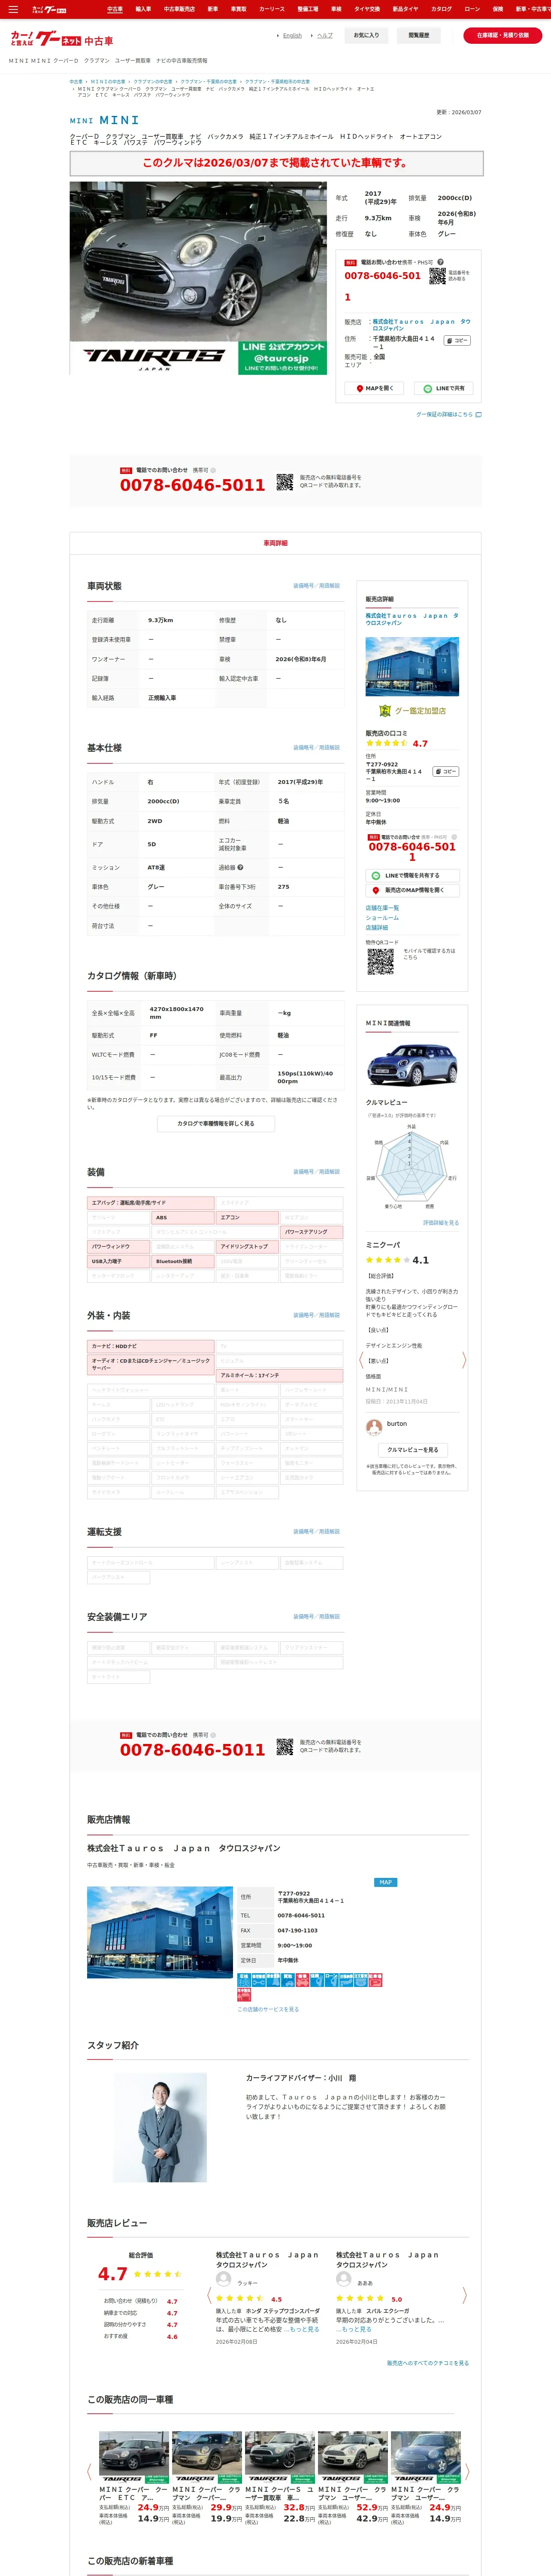Open the 車検 item in top navigation
The image size is (551, 2576).
coord(336,9)
